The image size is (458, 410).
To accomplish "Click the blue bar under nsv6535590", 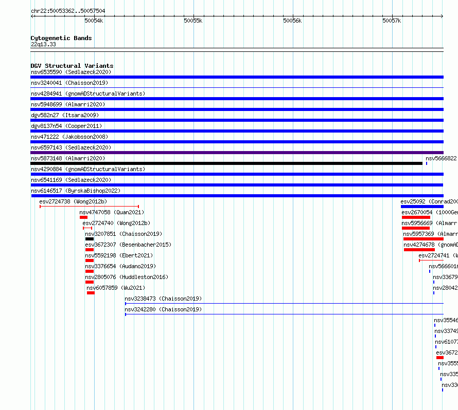I will point(237,77).
